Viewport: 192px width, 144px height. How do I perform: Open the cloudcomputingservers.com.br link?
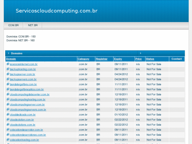pyautogui.click(x=28, y=110)
